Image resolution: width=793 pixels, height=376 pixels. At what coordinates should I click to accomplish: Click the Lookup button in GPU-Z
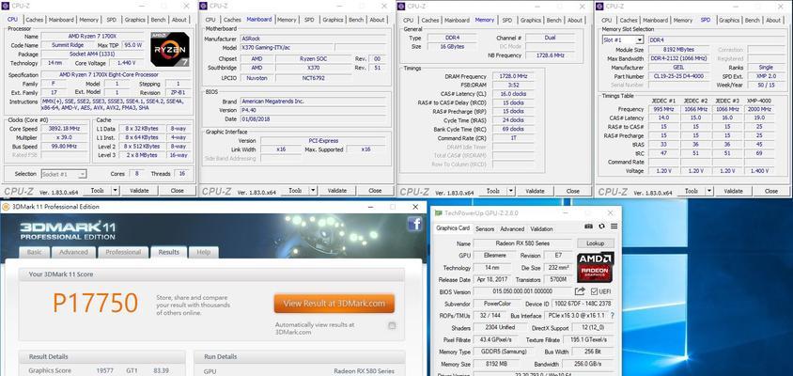click(596, 243)
